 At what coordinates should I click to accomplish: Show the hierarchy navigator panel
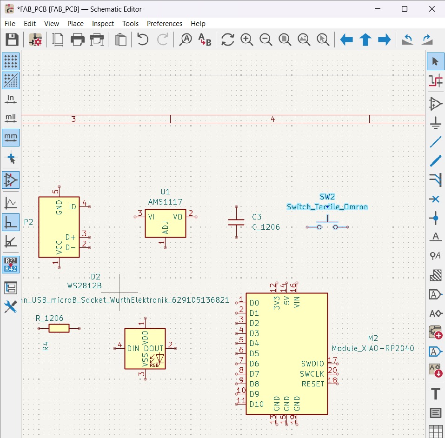click(x=11, y=288)
